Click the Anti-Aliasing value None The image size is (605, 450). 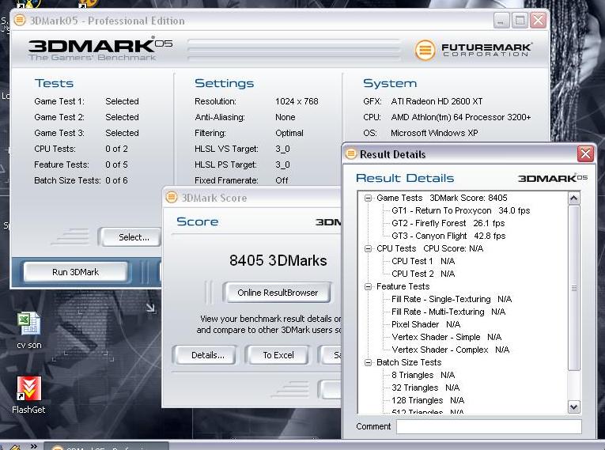[x=285, y=117]
